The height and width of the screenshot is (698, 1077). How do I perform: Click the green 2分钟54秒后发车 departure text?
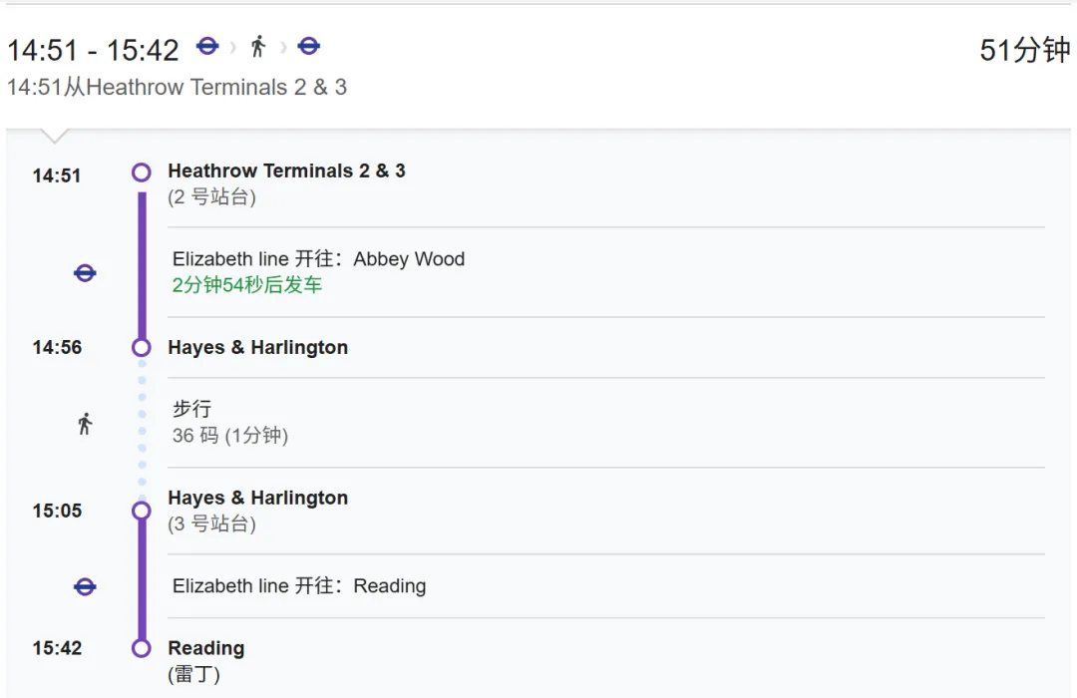[x=247, y=285]
